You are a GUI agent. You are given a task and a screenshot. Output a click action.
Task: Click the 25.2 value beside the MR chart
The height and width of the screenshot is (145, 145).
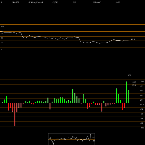(134, 85)
